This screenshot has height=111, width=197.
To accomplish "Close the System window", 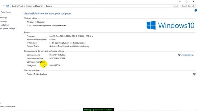I will coord(194,2).
